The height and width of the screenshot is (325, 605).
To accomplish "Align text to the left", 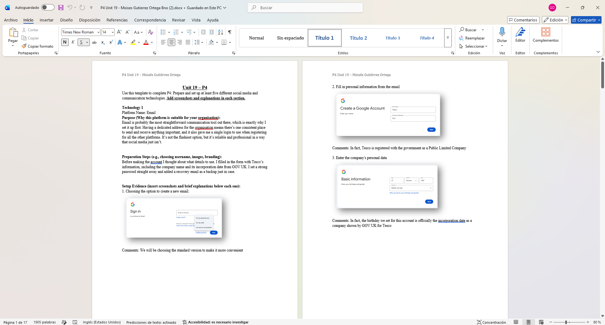I will [163, 42].
